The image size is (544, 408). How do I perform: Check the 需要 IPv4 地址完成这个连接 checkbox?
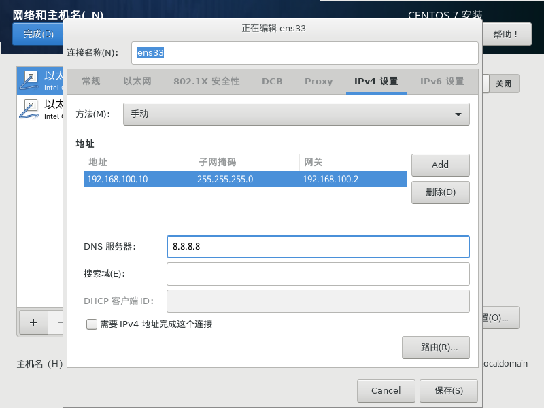click(x=92, y=324)
